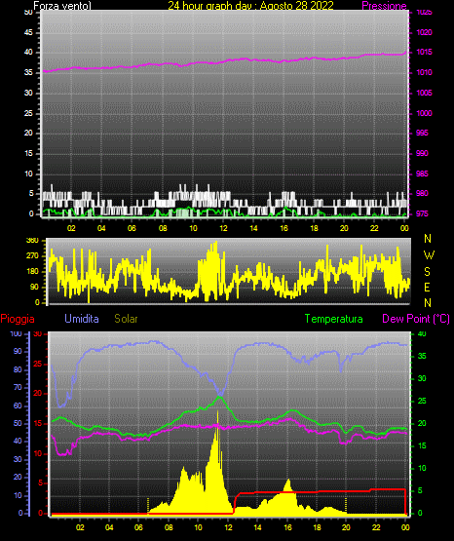Screen dimensions: 454x541
Task: Select the Temperatura legend label
Action: [x=334, y=319]
